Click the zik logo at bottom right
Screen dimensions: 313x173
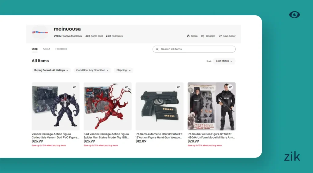[292, 157]
